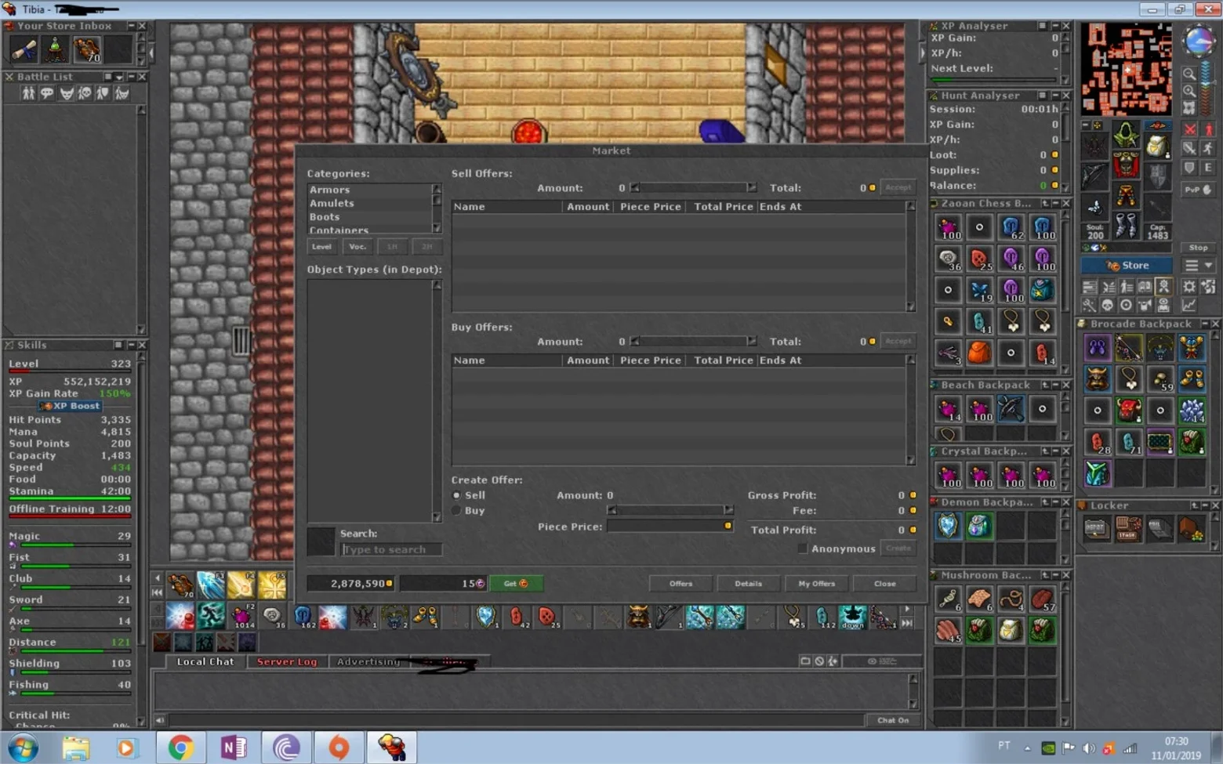Click the Stop button
Image resolution: width=1223 pixels, height=764 pixels.
coord(1198,248)
